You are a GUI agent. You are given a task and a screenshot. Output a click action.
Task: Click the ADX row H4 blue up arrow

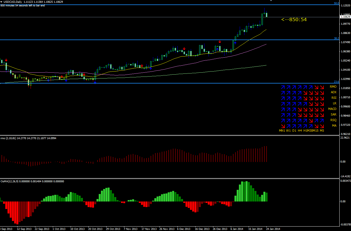point(300,93)
